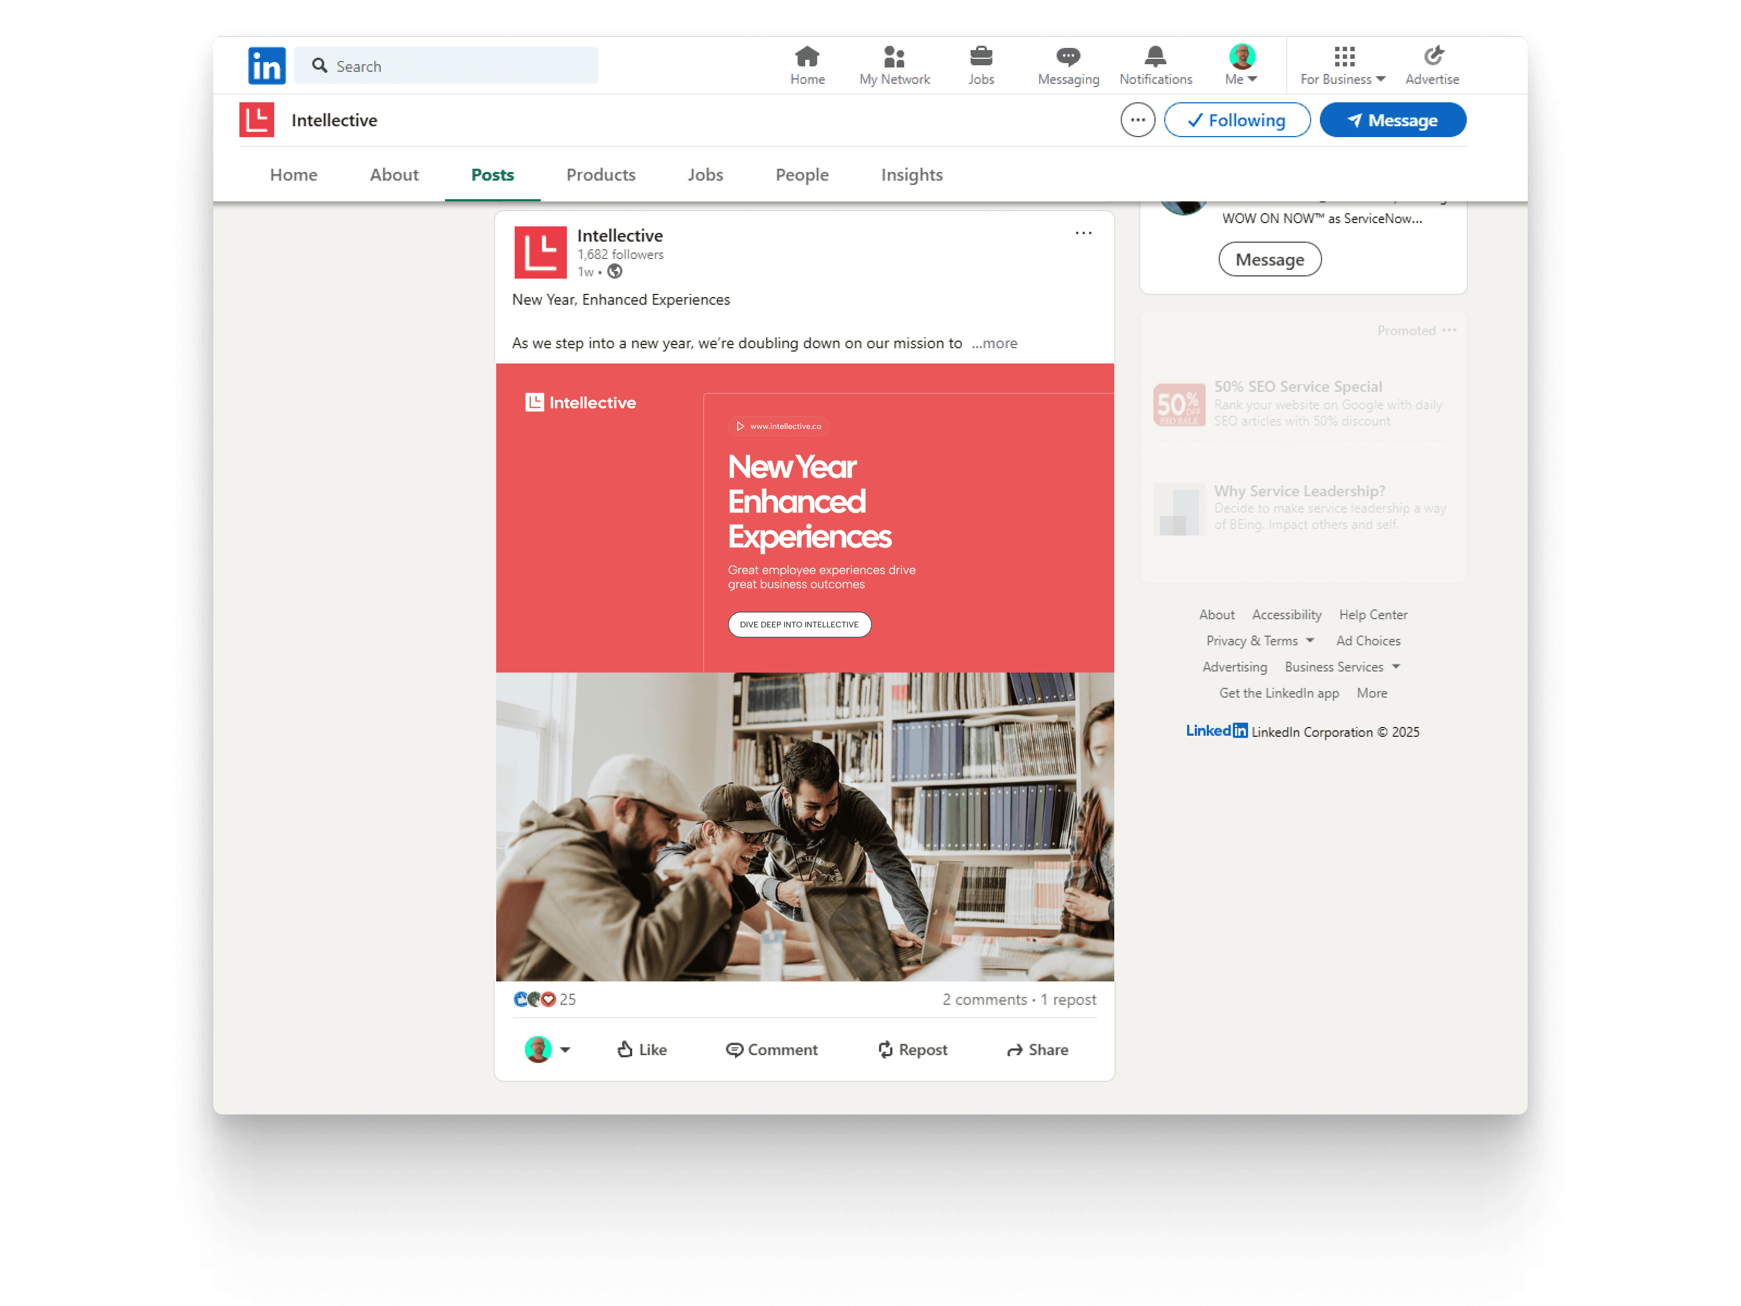Click the www.intellective.co link in banner

(x=779, y=427)
